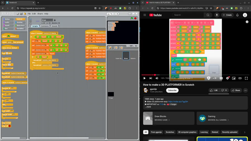251x141 pixels.
Task: Click the YouTube search magnifier button
Action: 208,15
